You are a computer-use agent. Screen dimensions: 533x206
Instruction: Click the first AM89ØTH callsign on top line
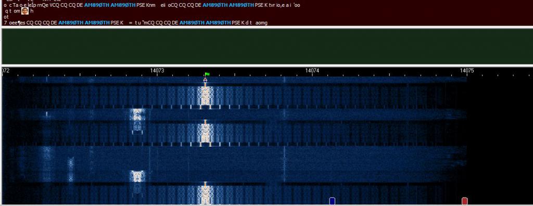(96, 5)
